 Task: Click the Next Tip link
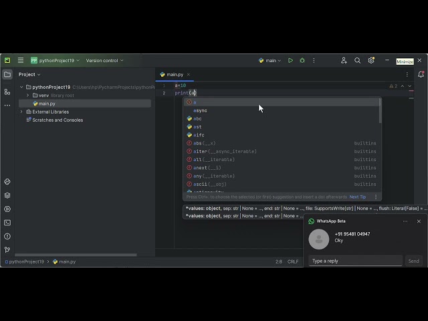pos(357,197)
